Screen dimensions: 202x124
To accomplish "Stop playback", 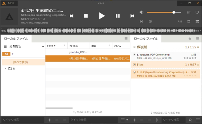I will (86, 16).
